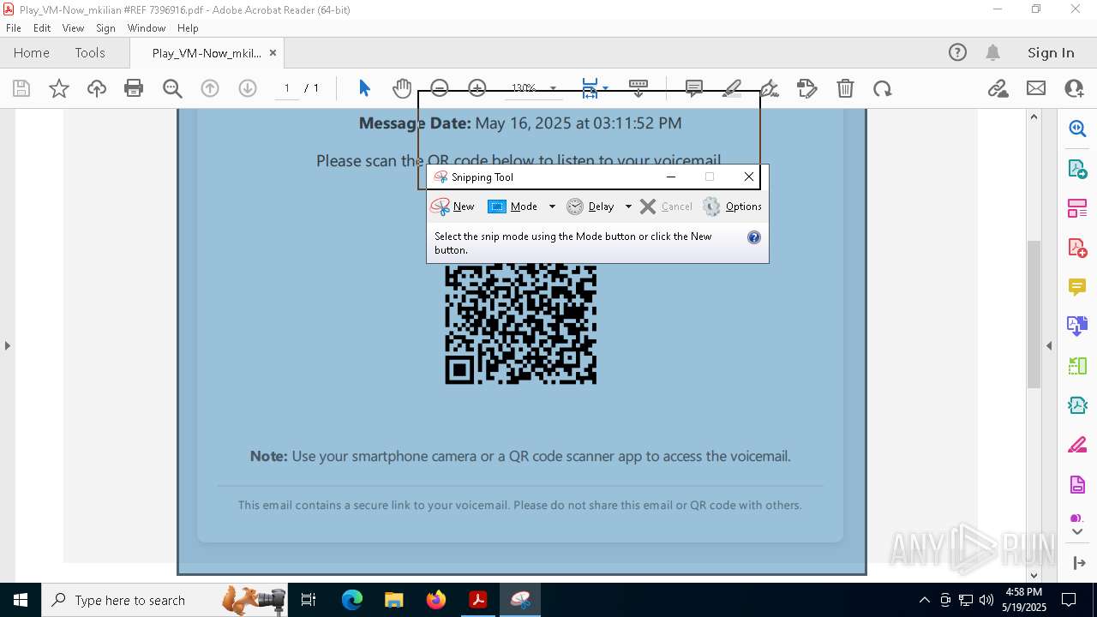Rotate the page with rotate icon
The width and height of the screenshot is (1097, 617).
pyautogui.click(x=883, y=88)
